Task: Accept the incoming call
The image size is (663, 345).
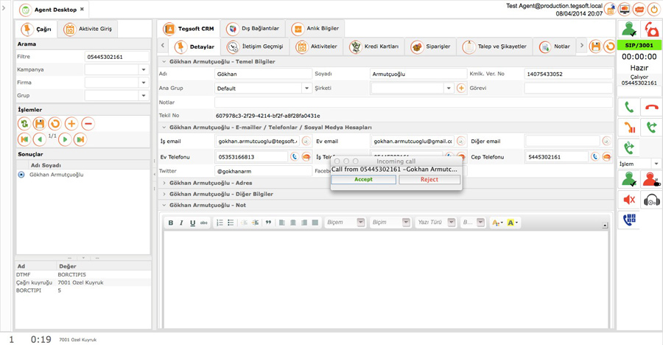Action: click(x=364, y=179)
